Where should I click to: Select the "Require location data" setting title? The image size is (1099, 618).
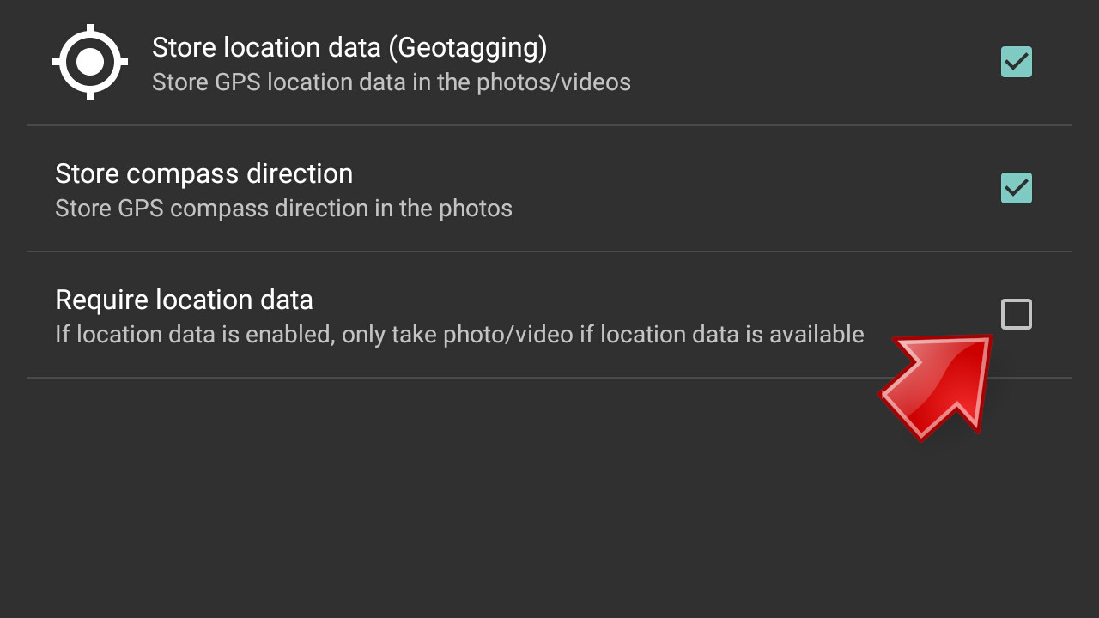click(x=184, y=300)
